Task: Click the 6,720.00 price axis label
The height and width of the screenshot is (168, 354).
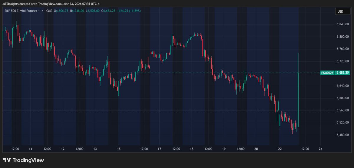Action: (342, 61)
